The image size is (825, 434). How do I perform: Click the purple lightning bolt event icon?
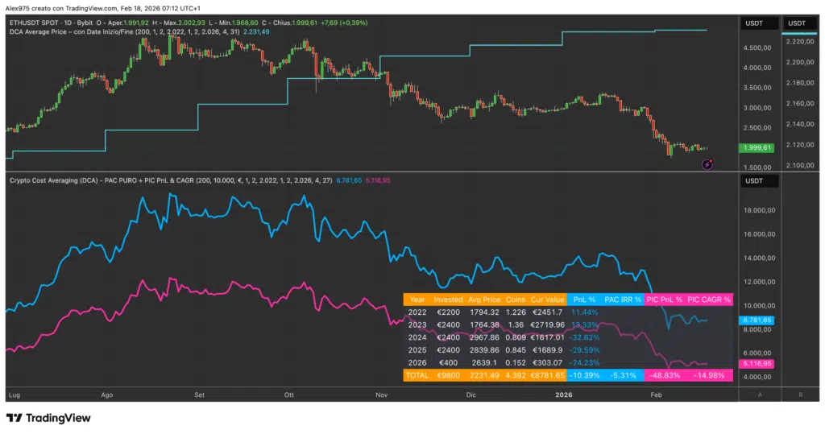click(x=707, y=163)
